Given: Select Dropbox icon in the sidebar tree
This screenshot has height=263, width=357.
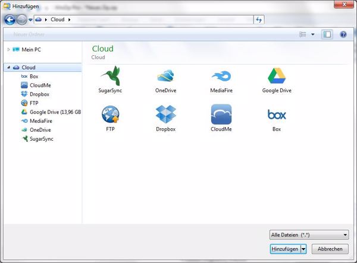Looking at the screenshot, I should (24, 94).
